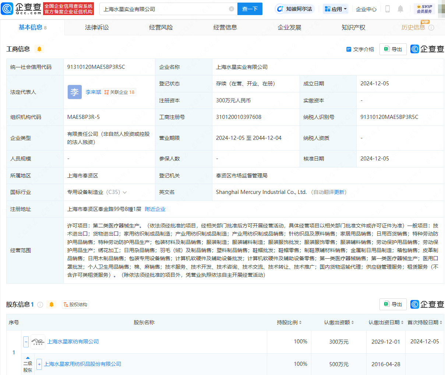445x375 pixels.
Task: Open the notification bell in header
Action: click(400, 9)
